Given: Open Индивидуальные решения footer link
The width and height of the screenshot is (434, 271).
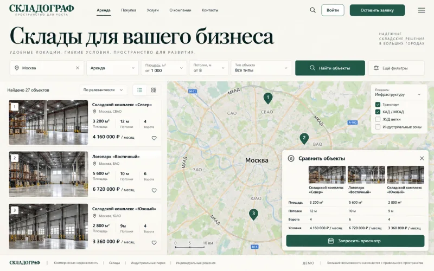Looking at the screenshot, I should tap(196, 263).
